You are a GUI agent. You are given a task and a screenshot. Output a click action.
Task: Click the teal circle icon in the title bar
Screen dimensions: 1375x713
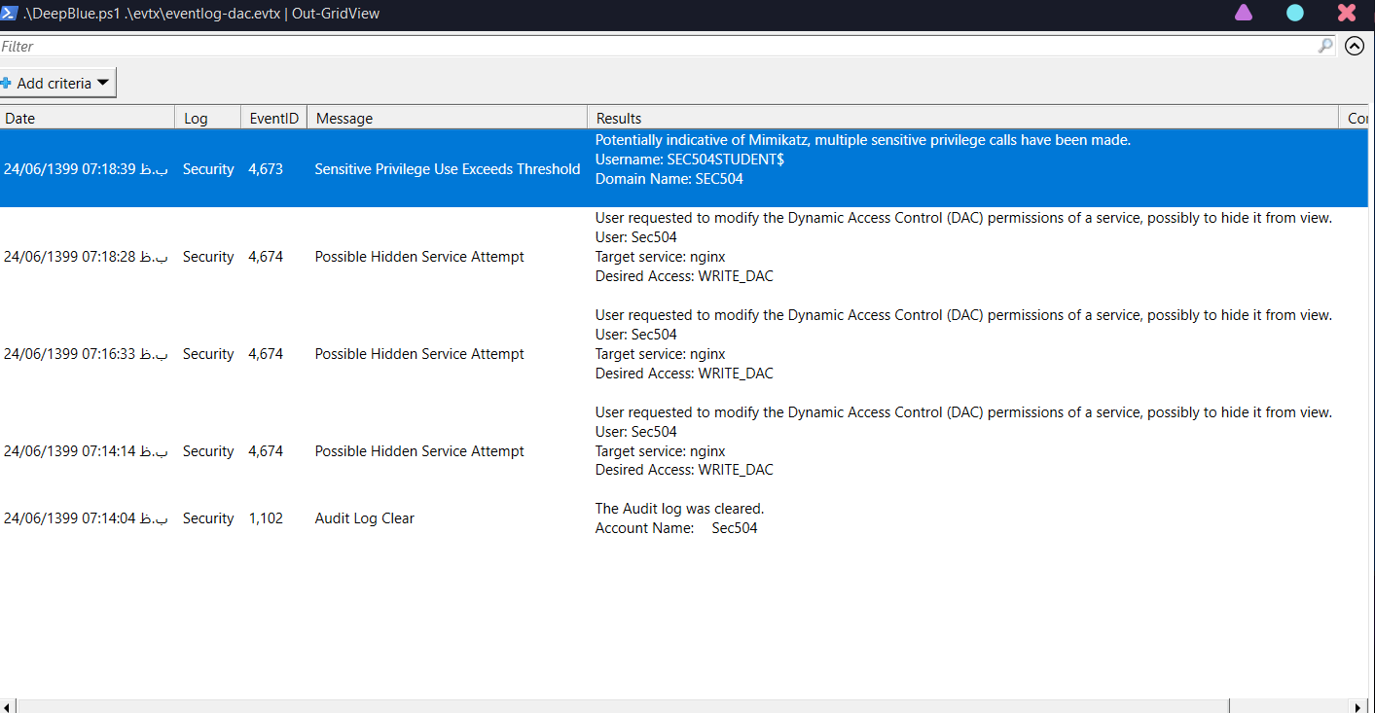click(x=1294, y=13)
